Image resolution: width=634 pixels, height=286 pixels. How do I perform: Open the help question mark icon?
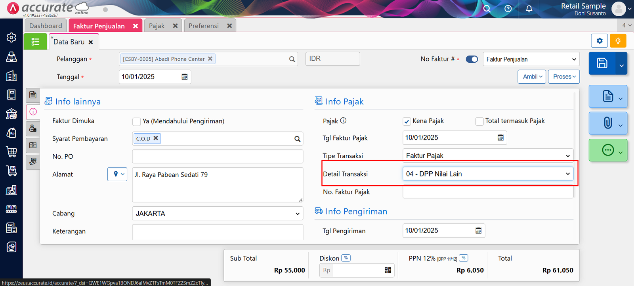pyautogui.click(x=508, y=9)
